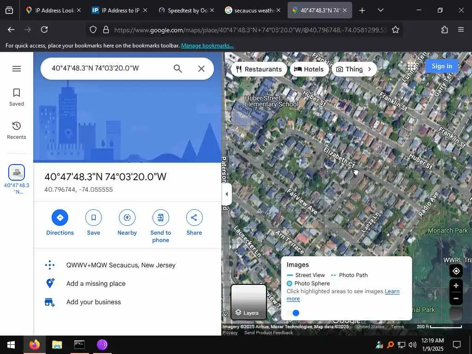Open Firefox View icon
Screen dimensions: 472x354
tap(9, 10)
